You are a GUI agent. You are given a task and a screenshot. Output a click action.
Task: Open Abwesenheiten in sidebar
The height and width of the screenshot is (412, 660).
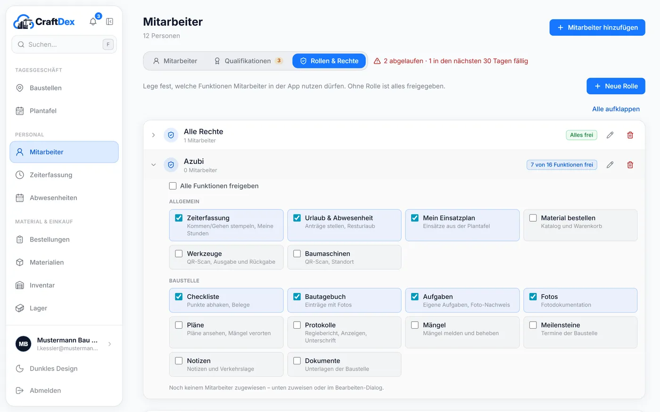pyautogui.click(x=64, y=198)
